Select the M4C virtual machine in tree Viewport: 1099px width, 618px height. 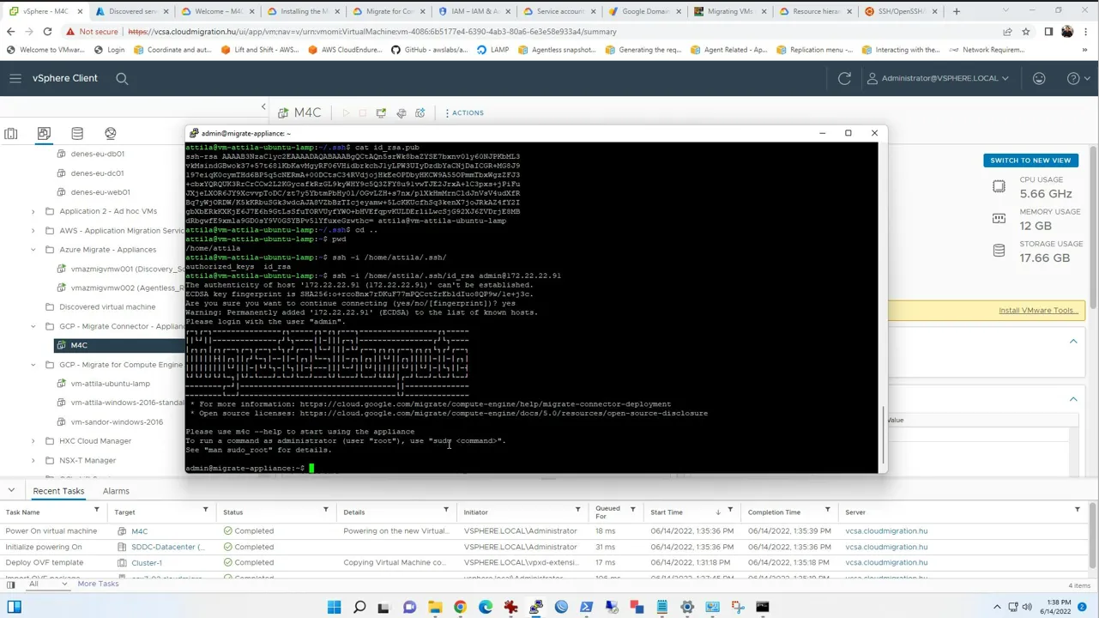click(79, 345)
